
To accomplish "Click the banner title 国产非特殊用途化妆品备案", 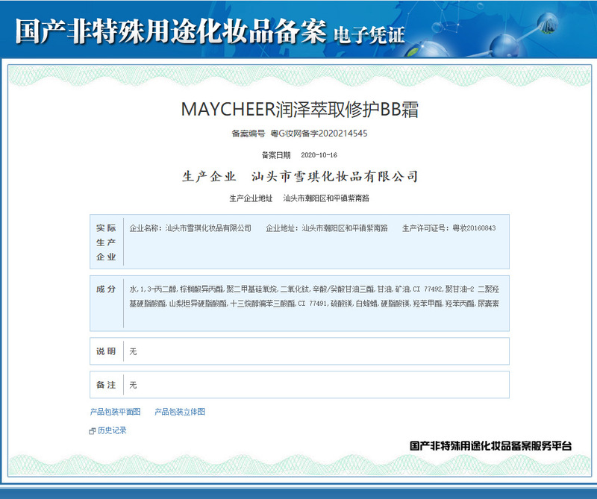I will click(171, 31).
